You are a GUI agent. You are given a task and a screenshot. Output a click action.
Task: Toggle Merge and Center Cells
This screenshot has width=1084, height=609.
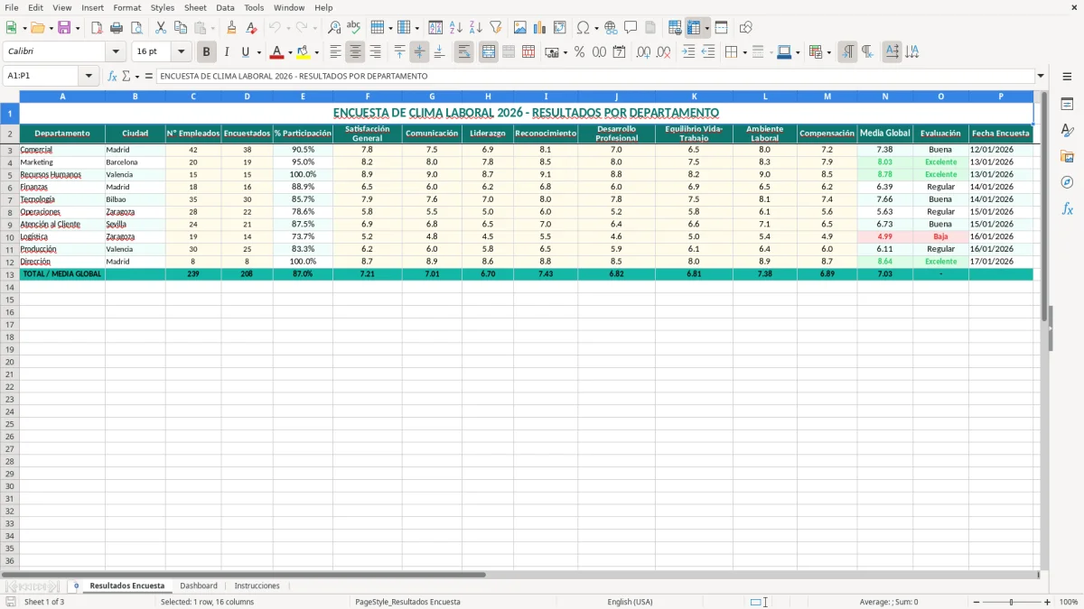(x=489, y=52)
